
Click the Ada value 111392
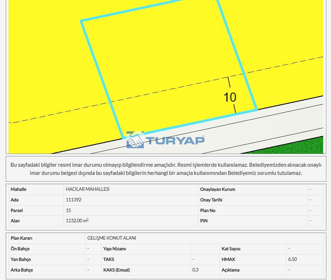click(74, 200)
